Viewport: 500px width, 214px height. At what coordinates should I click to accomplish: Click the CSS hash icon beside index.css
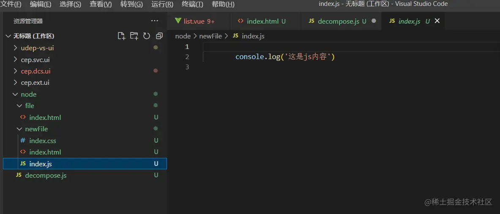23,141
